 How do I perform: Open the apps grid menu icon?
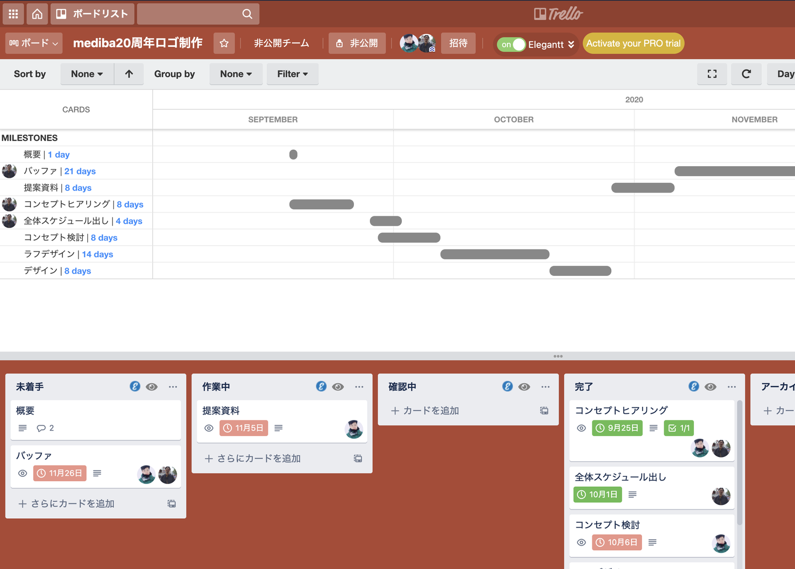click(13, 14)
